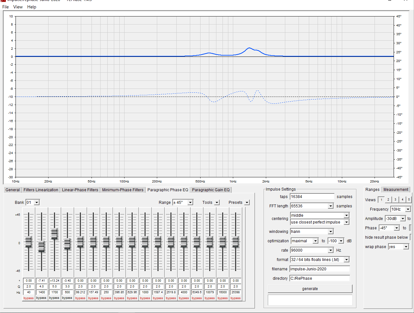Viewport: 414px width, 313px height.
Task: Open the output format dropdown
Action: point(346,260)
